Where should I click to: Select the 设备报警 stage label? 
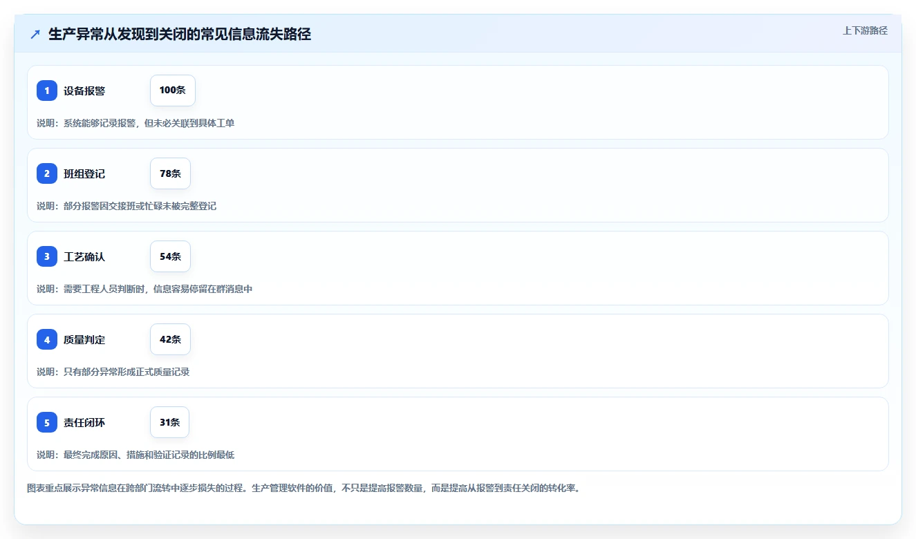84,91
